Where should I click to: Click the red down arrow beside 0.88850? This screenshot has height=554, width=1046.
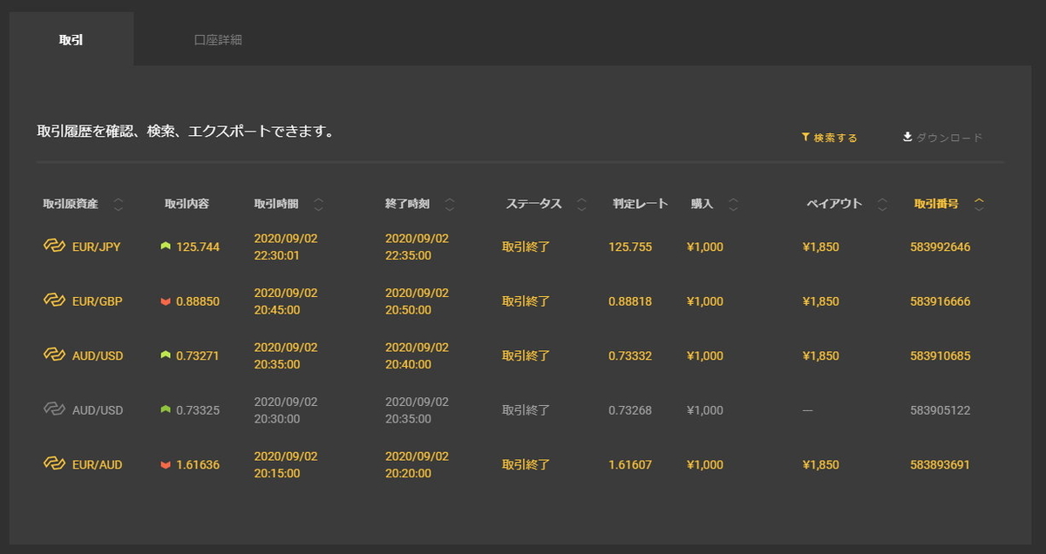point(166,301)
